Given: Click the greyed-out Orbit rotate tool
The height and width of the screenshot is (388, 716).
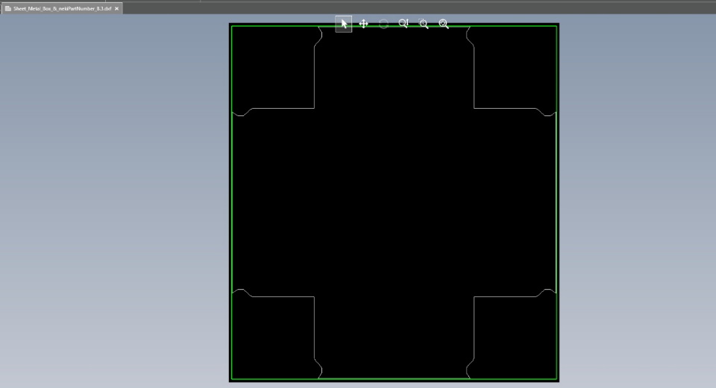Looking at the screenshot, I should pos(383,24).
